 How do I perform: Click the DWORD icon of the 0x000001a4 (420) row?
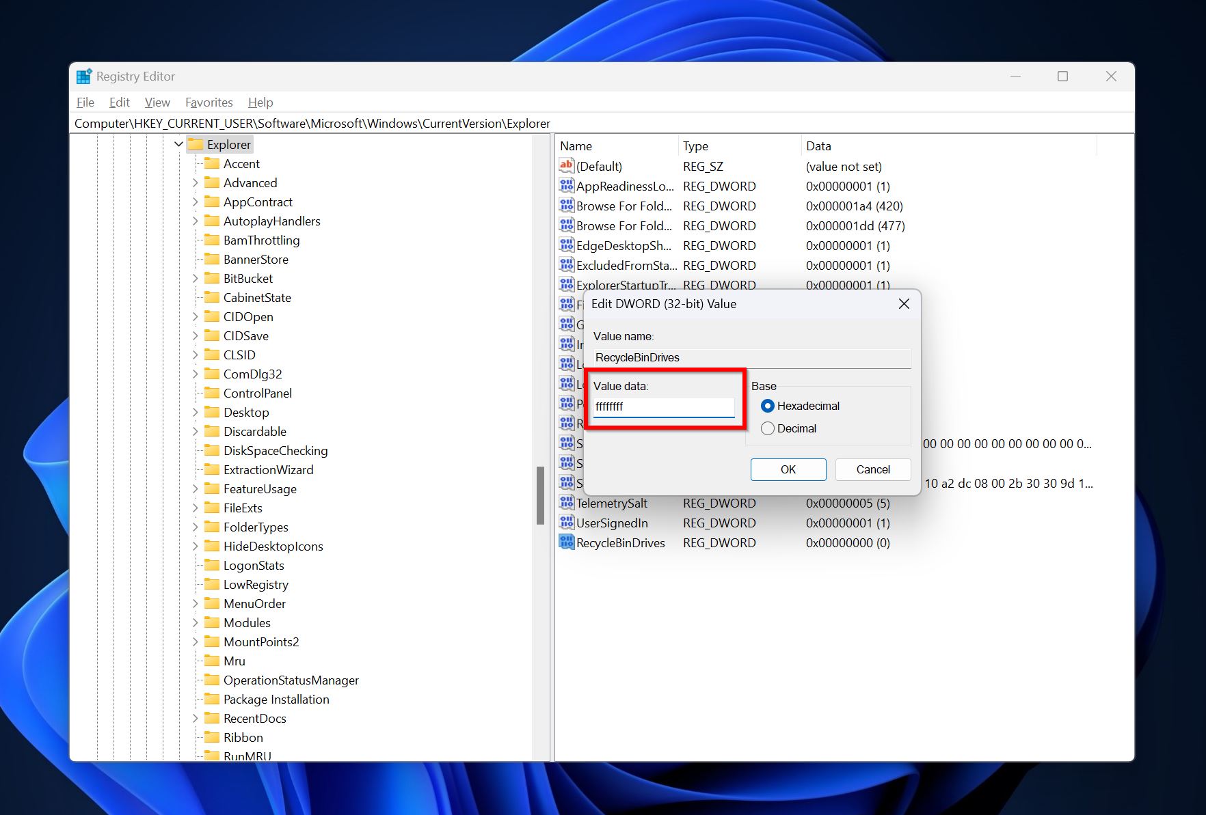[566, 205]
